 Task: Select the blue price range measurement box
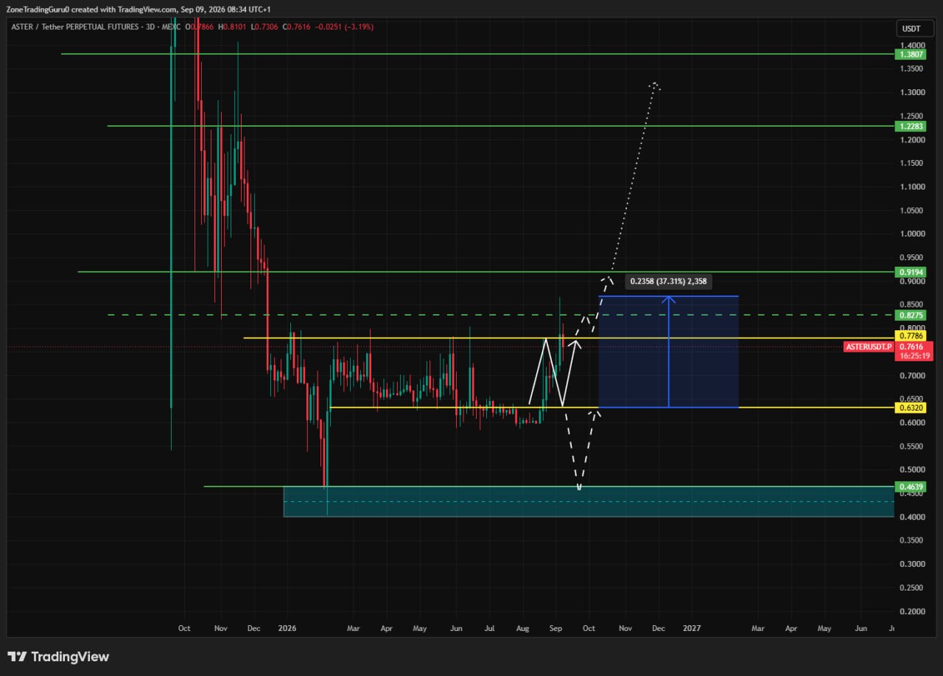point(668,352)
